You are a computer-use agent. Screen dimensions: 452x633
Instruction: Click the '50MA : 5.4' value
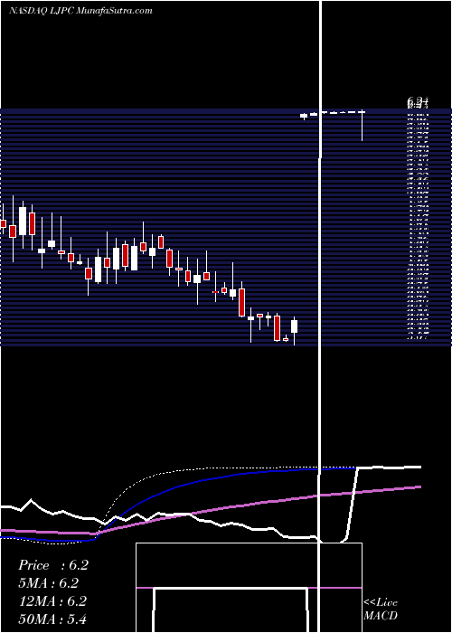pyautogui.click(x=52, y=619)
